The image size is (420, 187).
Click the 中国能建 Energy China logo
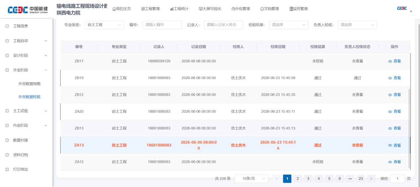click(28, 10)
